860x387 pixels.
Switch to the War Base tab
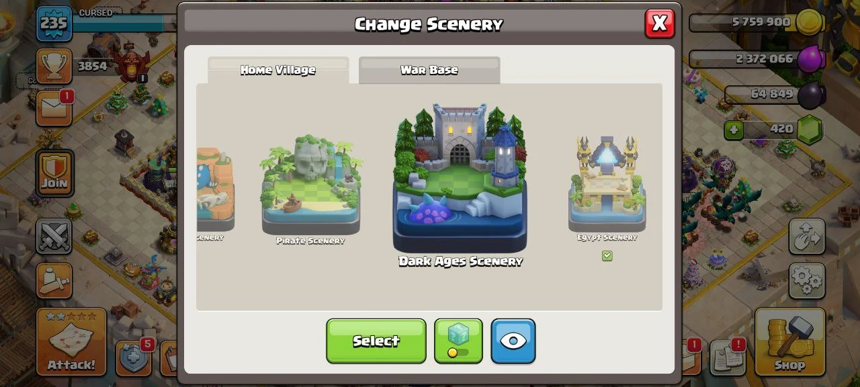(x=429, y=70)
